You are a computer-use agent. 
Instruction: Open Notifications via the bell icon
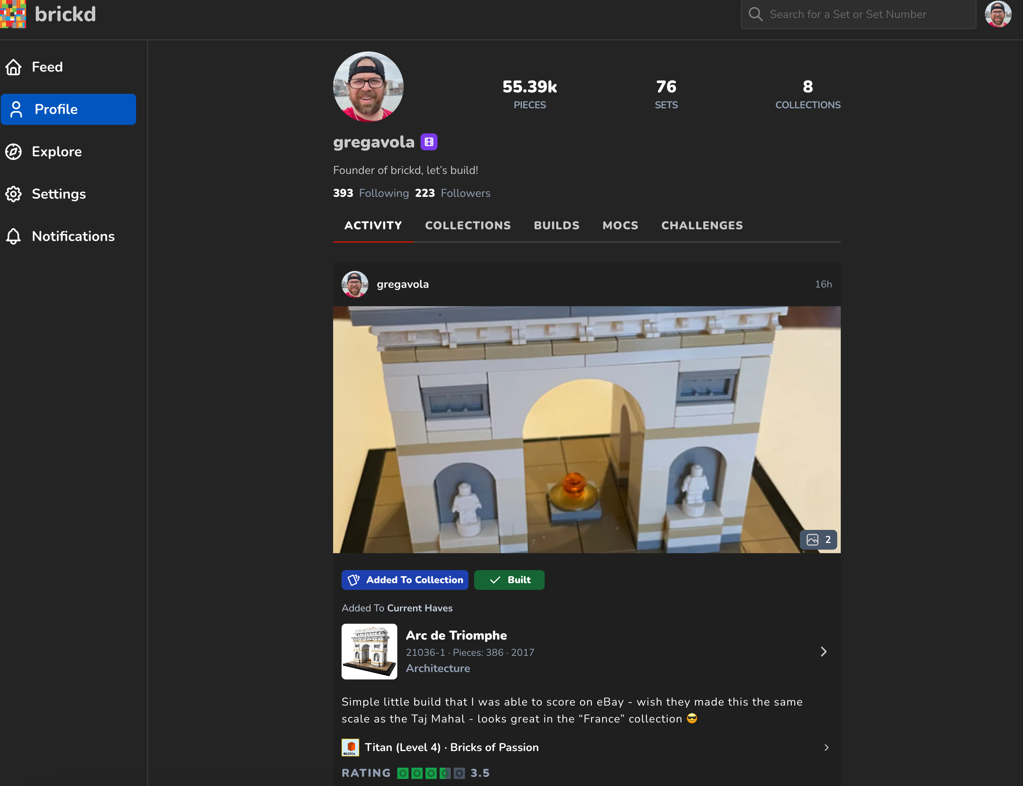(13, 236)
